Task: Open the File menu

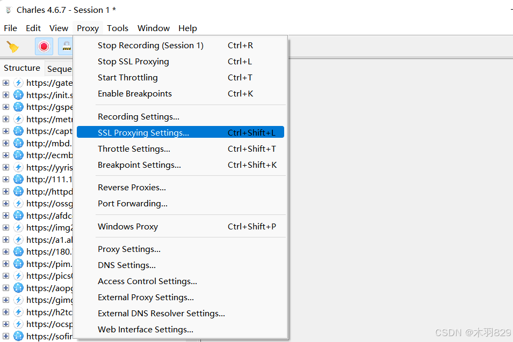Action: click(10, 28)
